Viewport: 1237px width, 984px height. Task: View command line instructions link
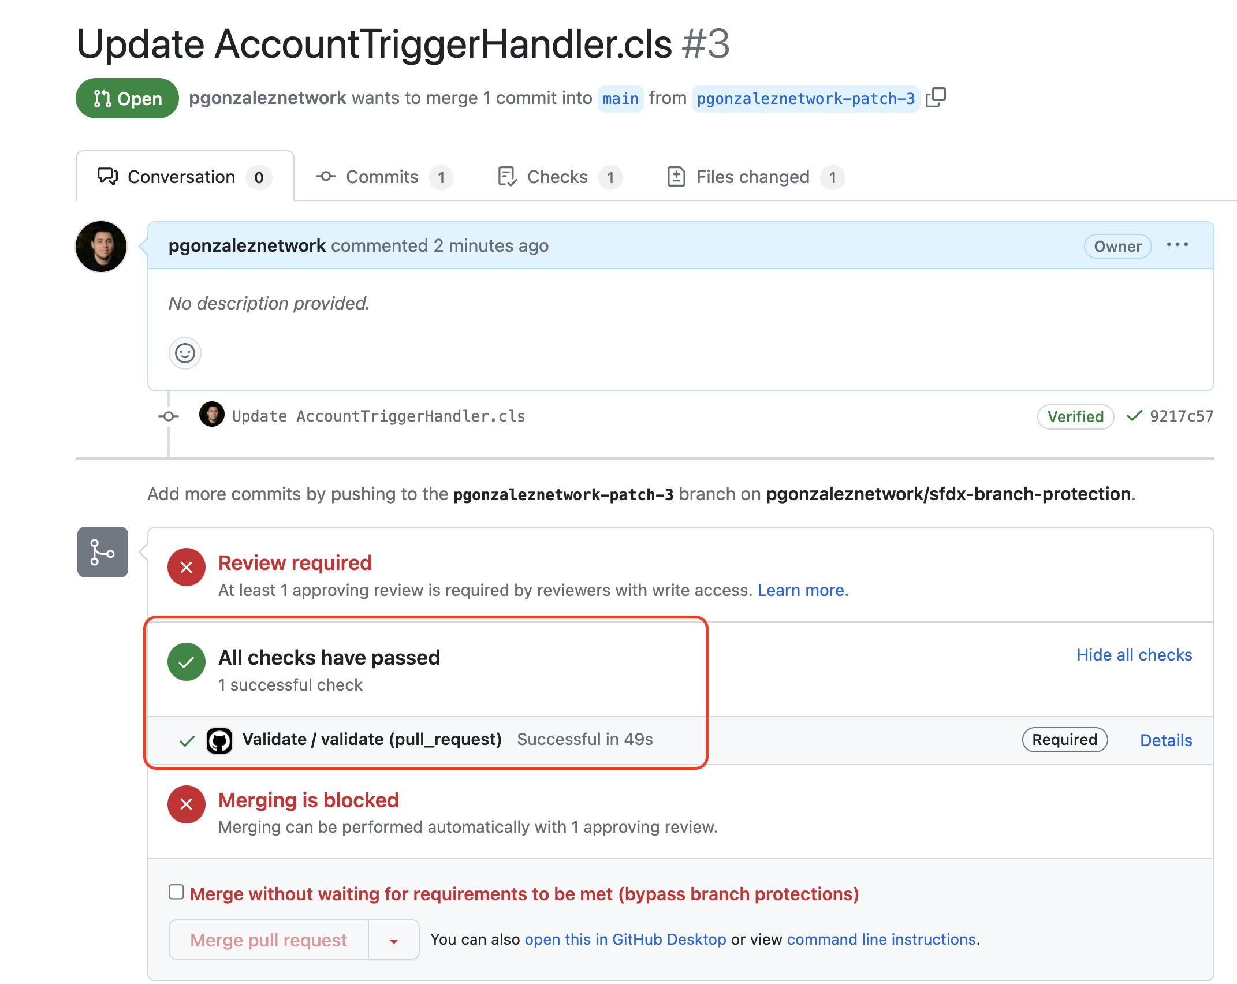pos(881,940)
